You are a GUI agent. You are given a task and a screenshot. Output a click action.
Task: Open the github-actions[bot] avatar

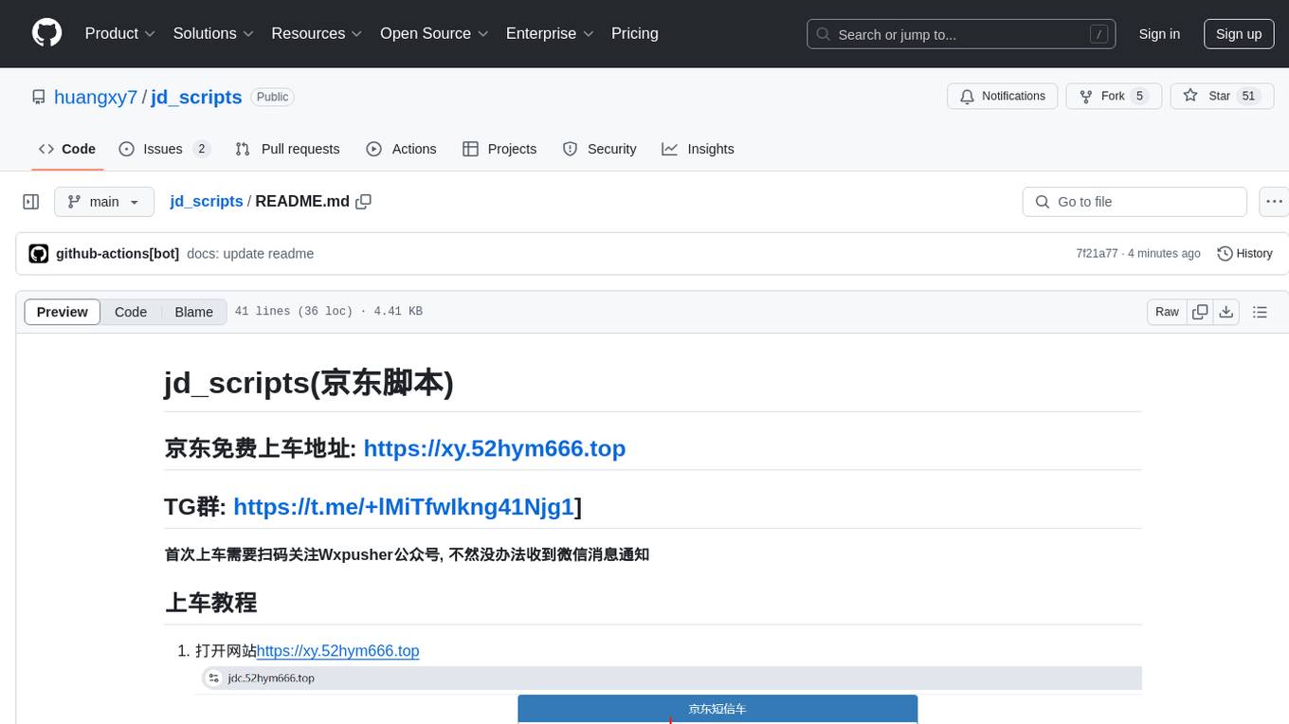(x=39, y=254)
